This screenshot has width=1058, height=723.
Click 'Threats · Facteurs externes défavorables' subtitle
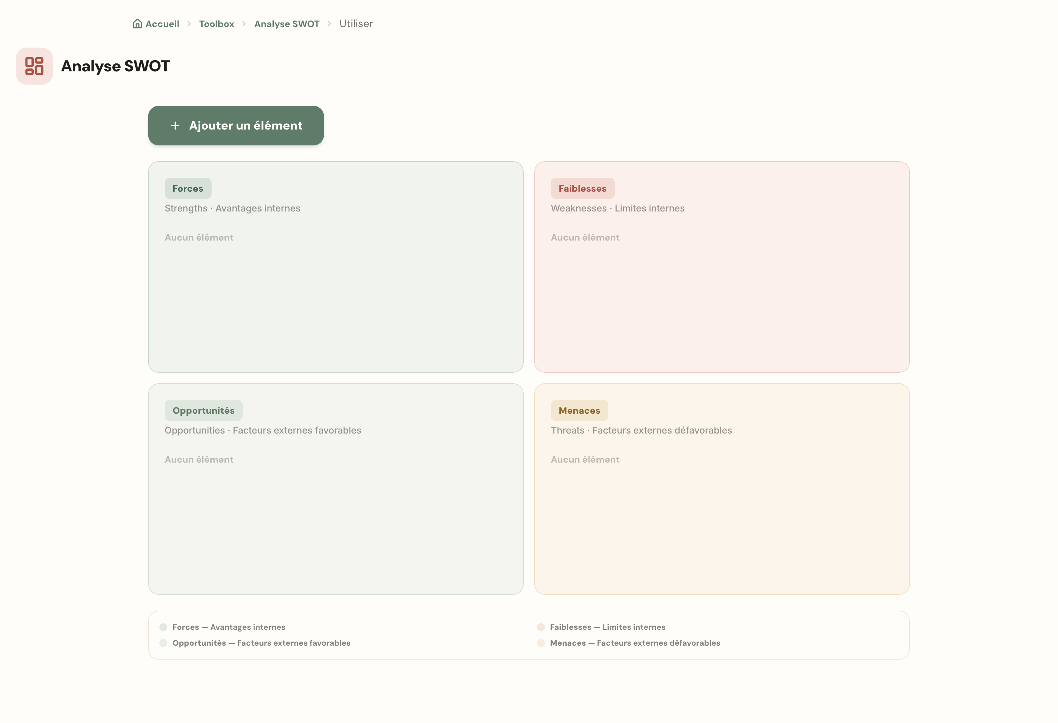click(641, 431)
